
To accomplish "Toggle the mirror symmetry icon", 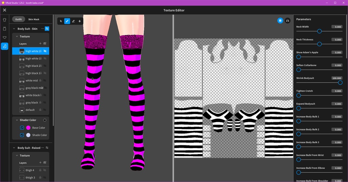I will pos(288,21).
